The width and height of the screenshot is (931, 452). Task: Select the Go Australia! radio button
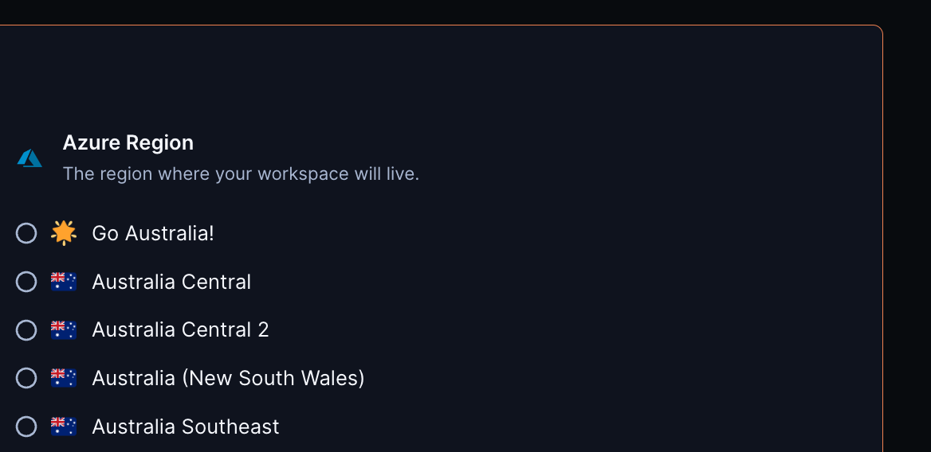click(x=26, y=233)
